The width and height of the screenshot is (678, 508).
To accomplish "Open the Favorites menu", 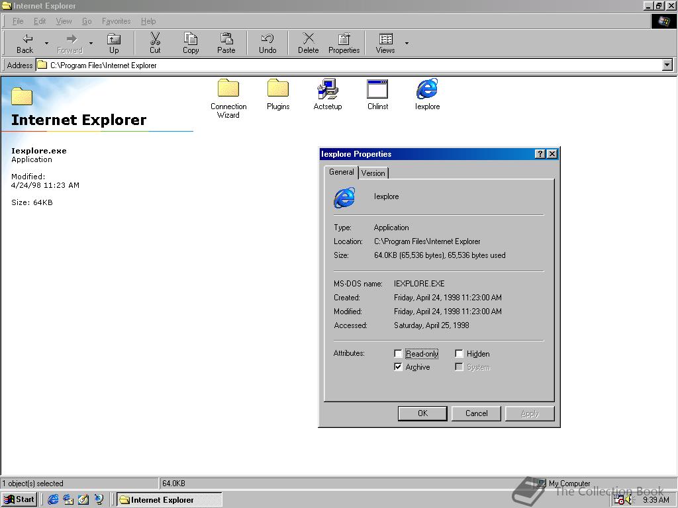I will pyautogui.click(x=117, y=21).
